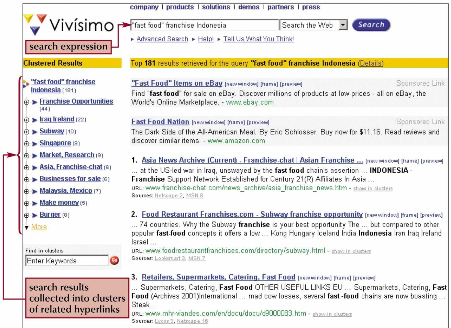This screenshot has width=451, height=328.
Task: Expand the Market, Research cluster
Action: point(27,156)
